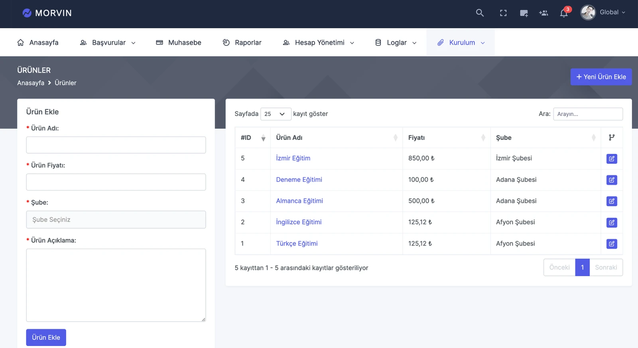The image size is (638, 348).
Task: Open the records per page dropdown
Action: [275, 114]
